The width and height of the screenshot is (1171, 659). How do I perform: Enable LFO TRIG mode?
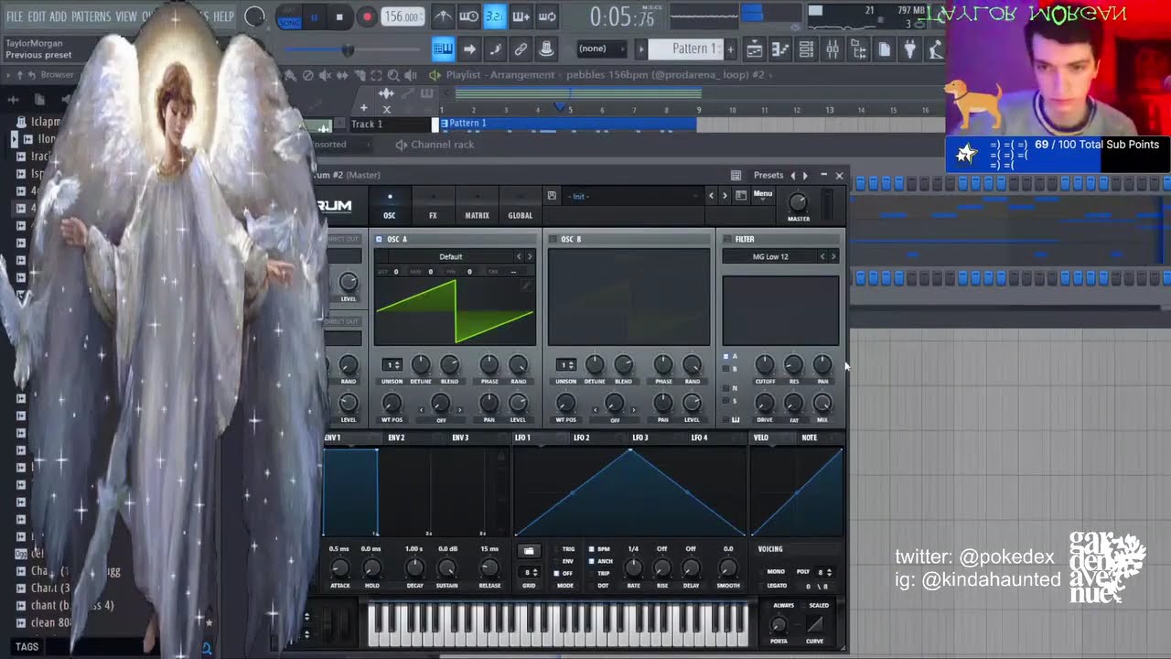click(x=556, y=549)
